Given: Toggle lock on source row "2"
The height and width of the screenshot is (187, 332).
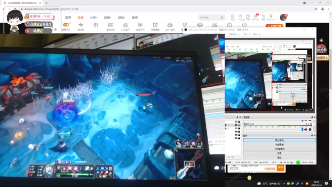Looking at the screenshot, I should [x=239, y=128].
